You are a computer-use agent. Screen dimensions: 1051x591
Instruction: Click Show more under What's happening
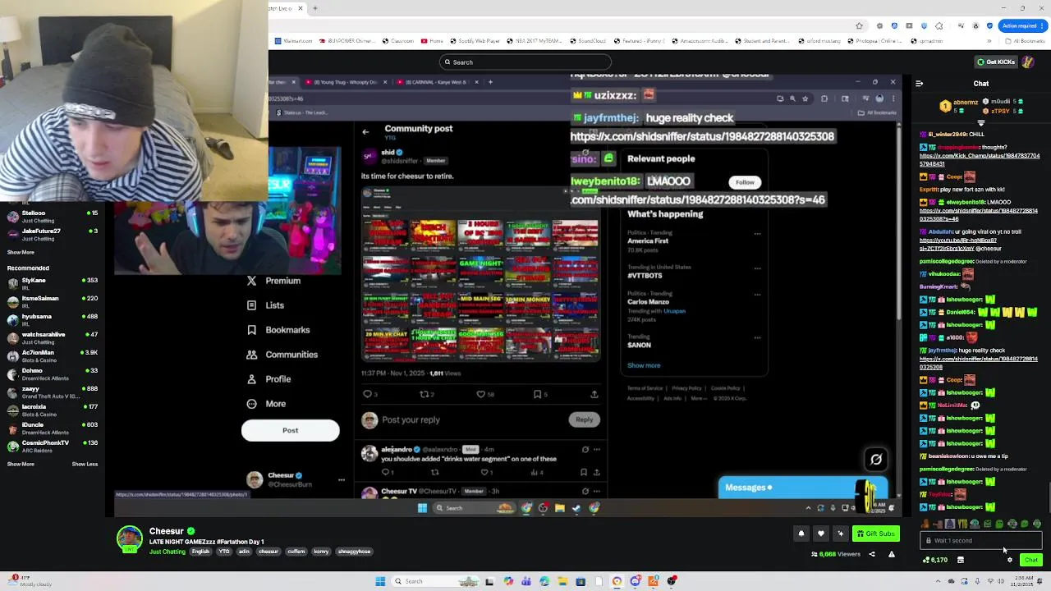pos(644,365)
